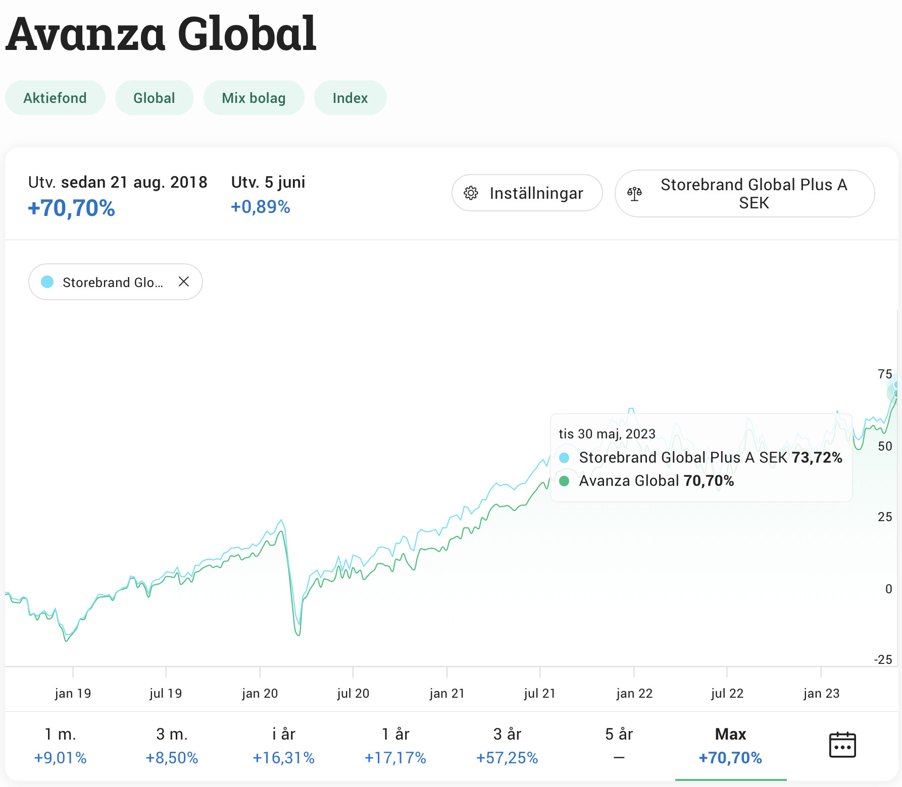Image resolution: width=902 pixels, height=787 pixels.
Task: Remove Storebrand comparison with X icon
Action: (184, 282)
